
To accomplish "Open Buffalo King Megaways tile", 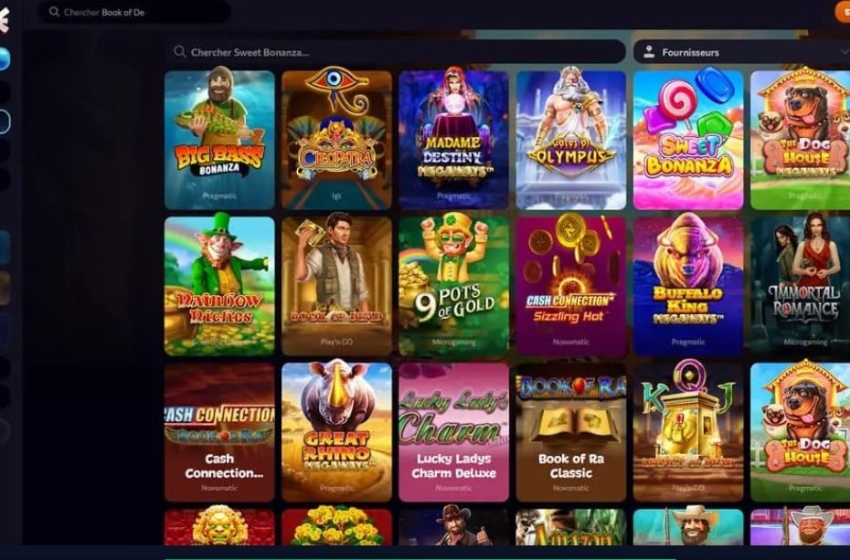I will click(688, 286).
